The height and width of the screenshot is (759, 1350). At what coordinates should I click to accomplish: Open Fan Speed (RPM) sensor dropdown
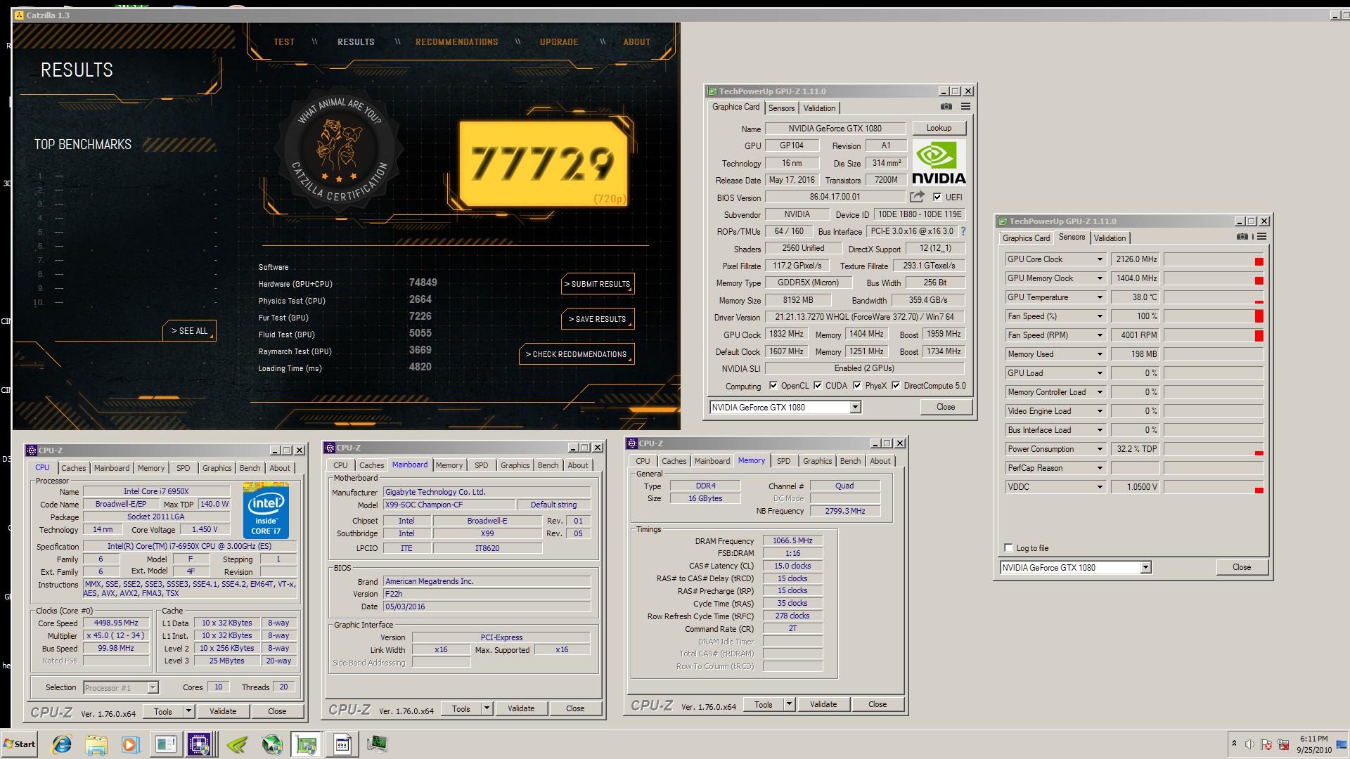(1100, 335)
